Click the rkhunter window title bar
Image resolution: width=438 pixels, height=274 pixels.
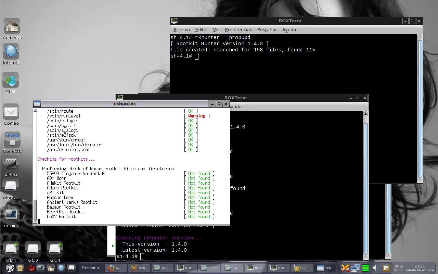[125, 104]
